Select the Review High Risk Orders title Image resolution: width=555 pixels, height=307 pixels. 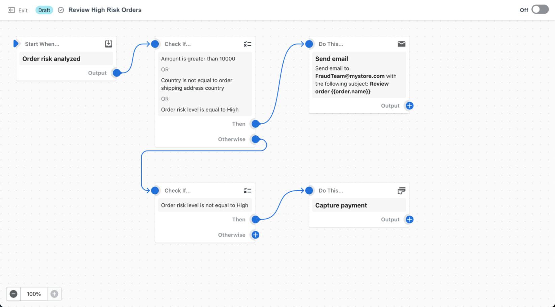click(105, 10)
